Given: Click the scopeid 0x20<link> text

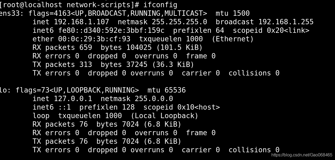Looking at the screenshot, I should (271, 30).
